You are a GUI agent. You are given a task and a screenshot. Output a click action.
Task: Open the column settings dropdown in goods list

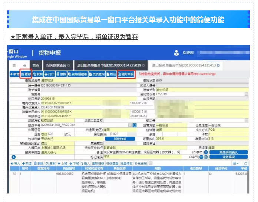(236, 163)
